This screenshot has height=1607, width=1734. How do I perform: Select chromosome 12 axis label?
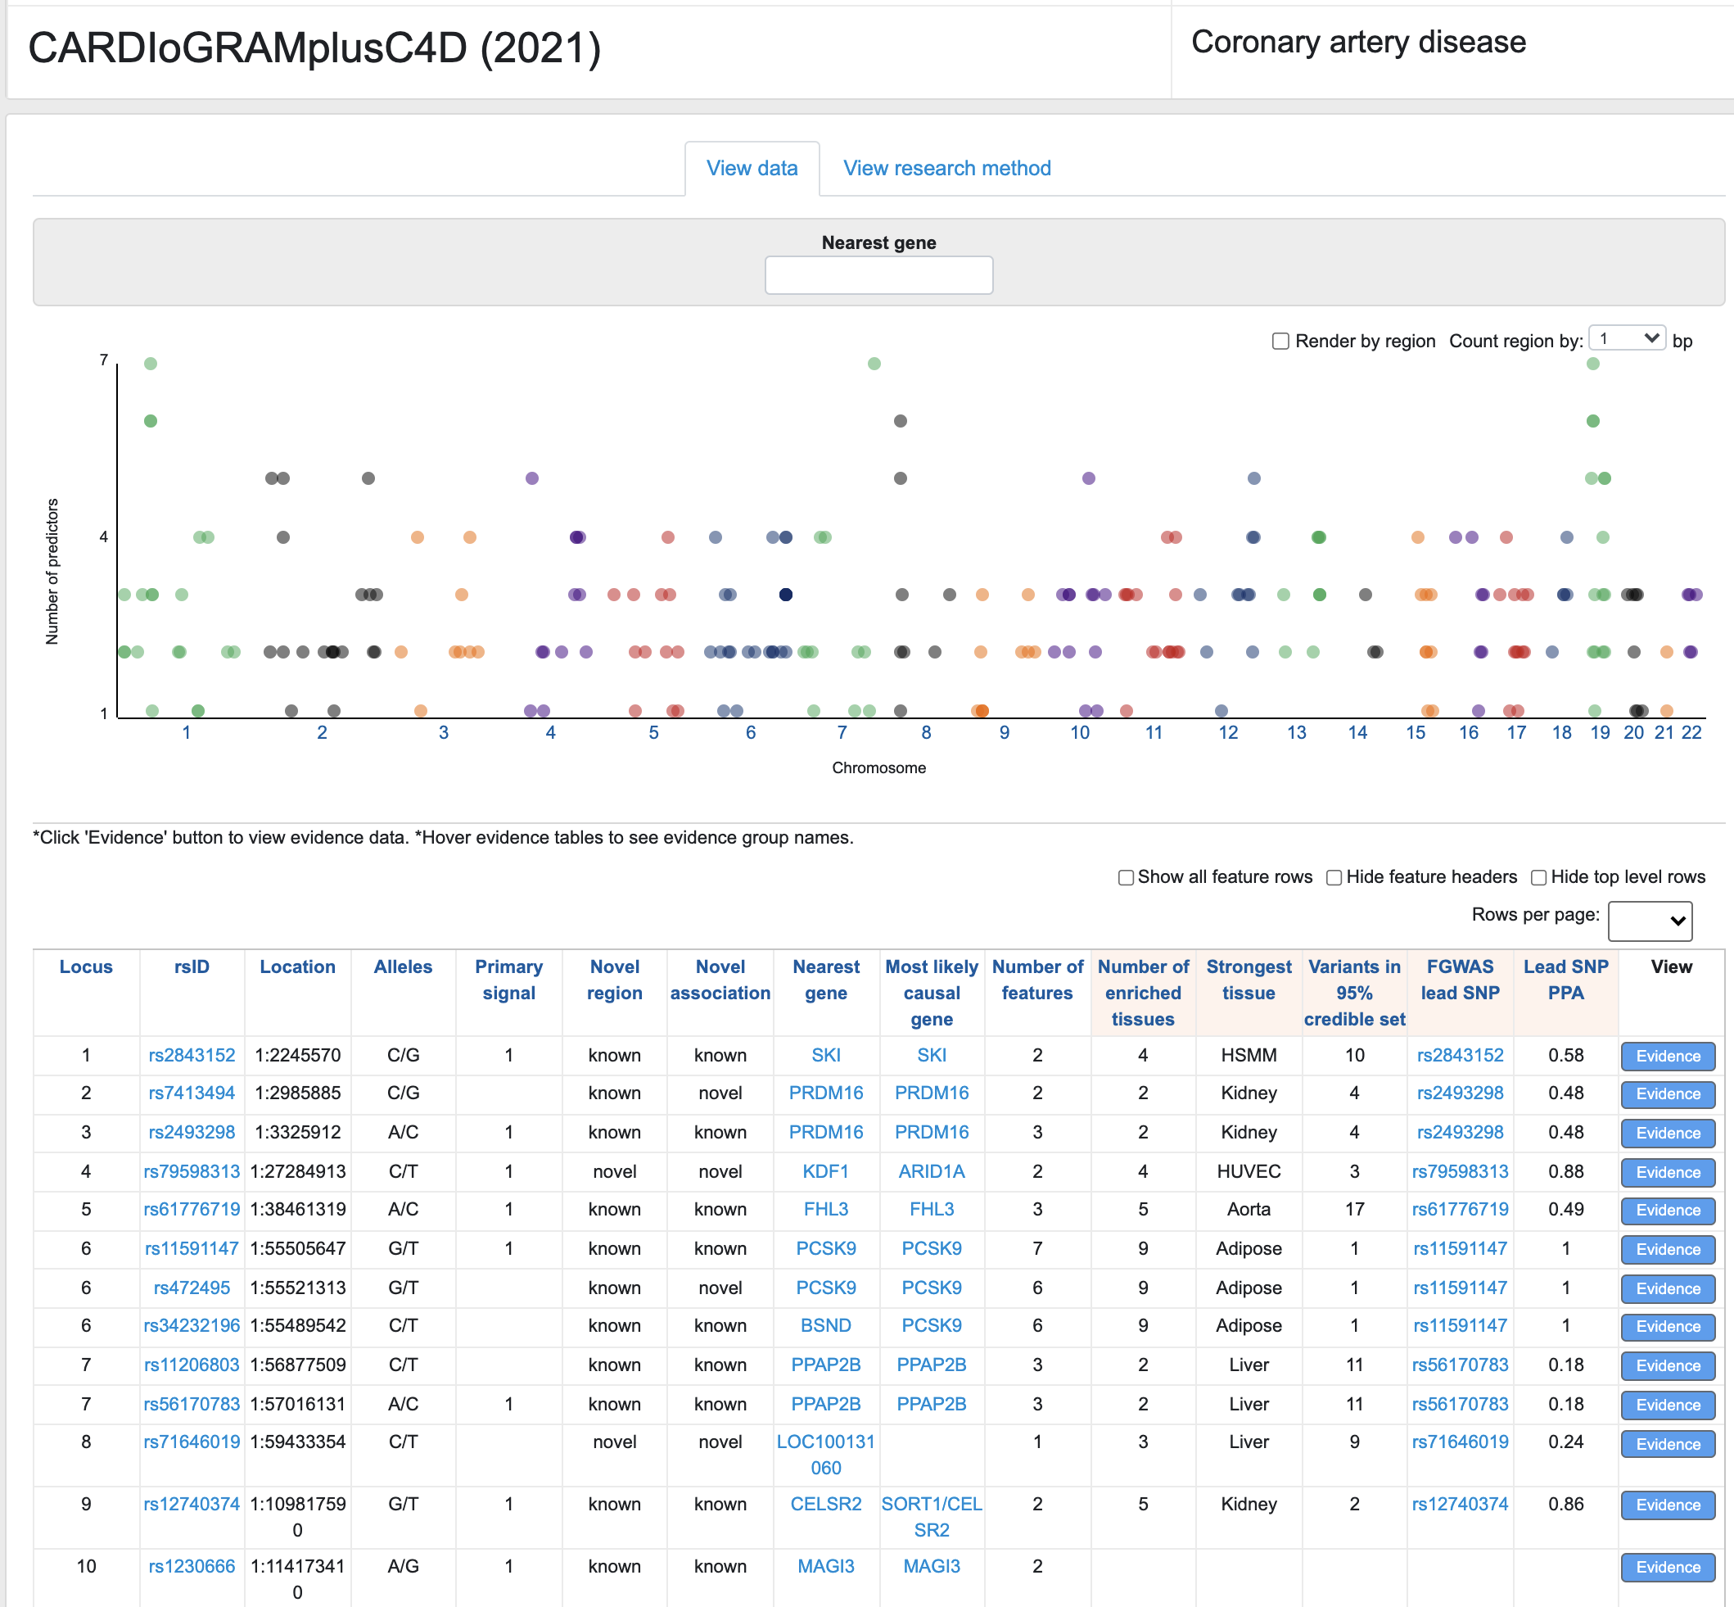pos(1228,733)
